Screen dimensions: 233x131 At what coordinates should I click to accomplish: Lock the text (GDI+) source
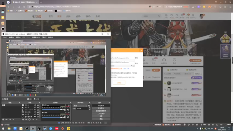[38, 110]
